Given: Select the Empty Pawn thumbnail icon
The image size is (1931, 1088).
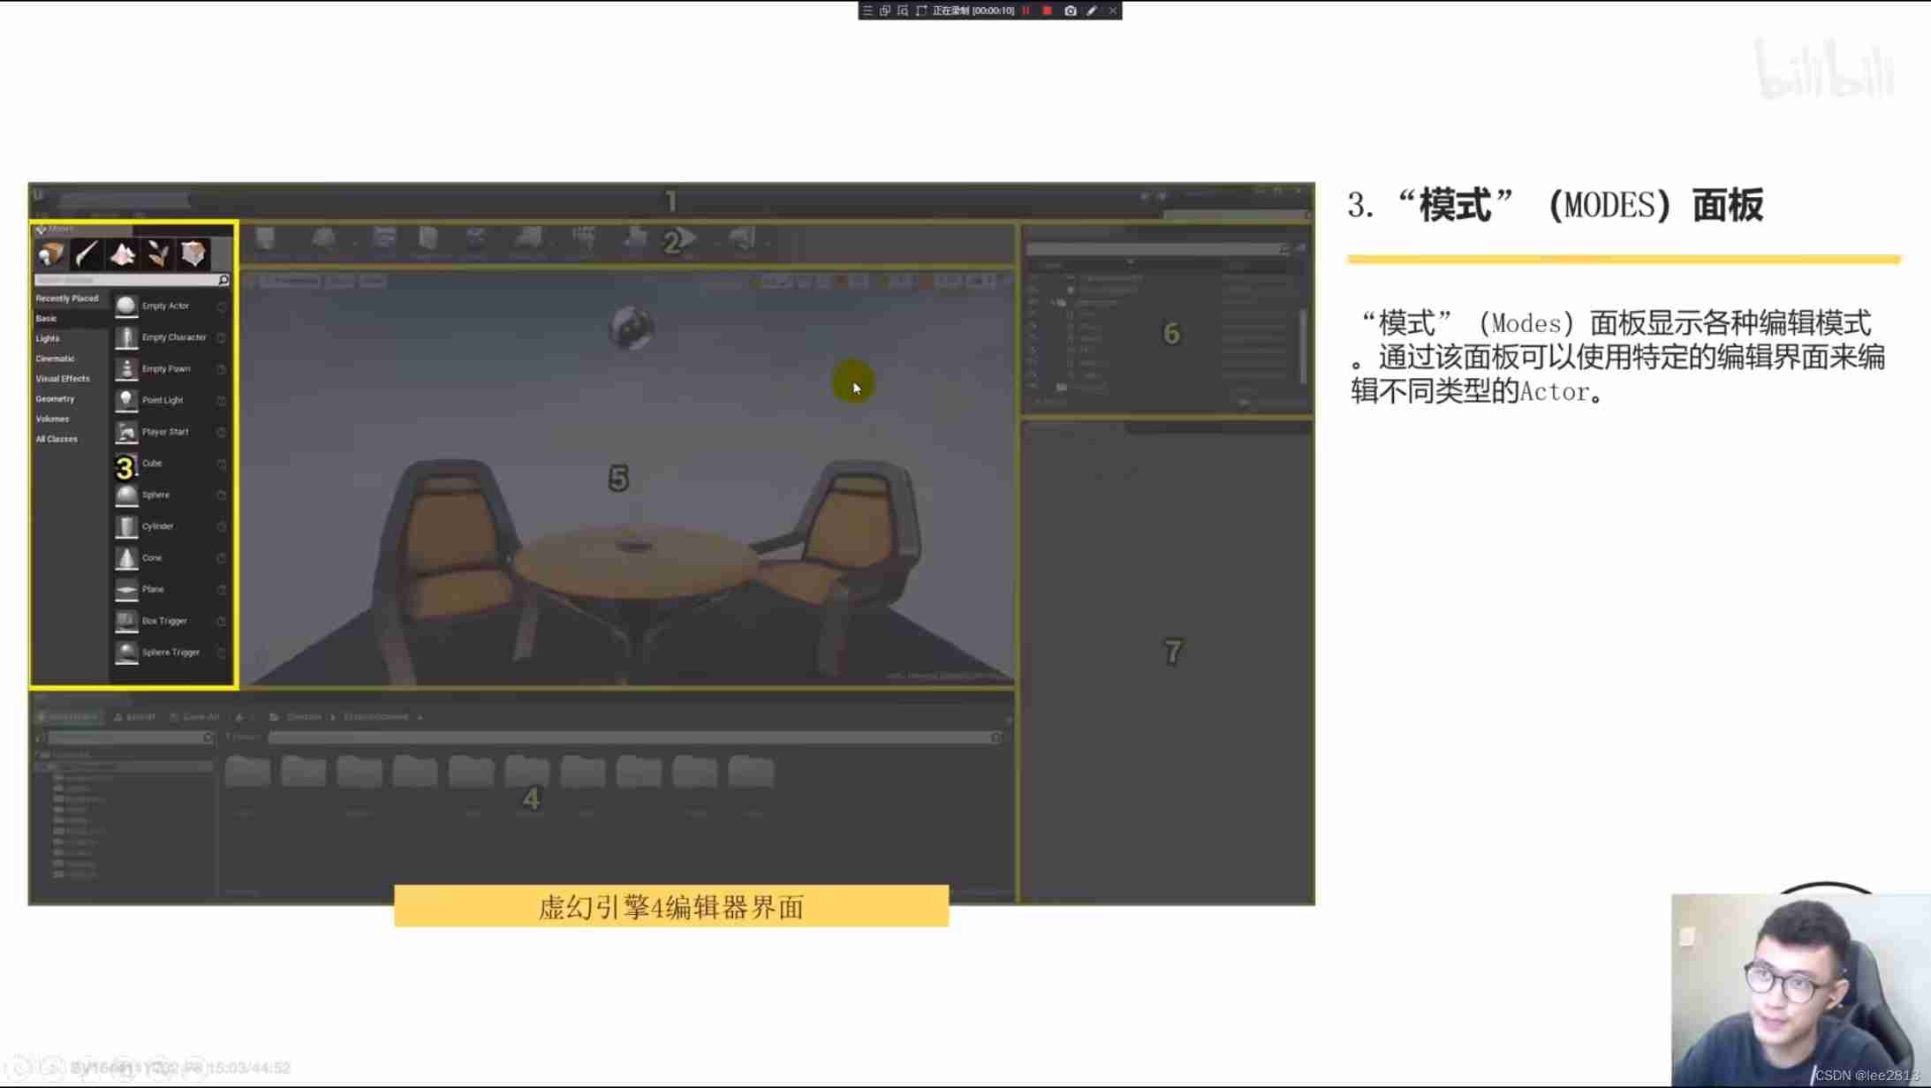Looking at the screenshot, I should pos(126,369).
